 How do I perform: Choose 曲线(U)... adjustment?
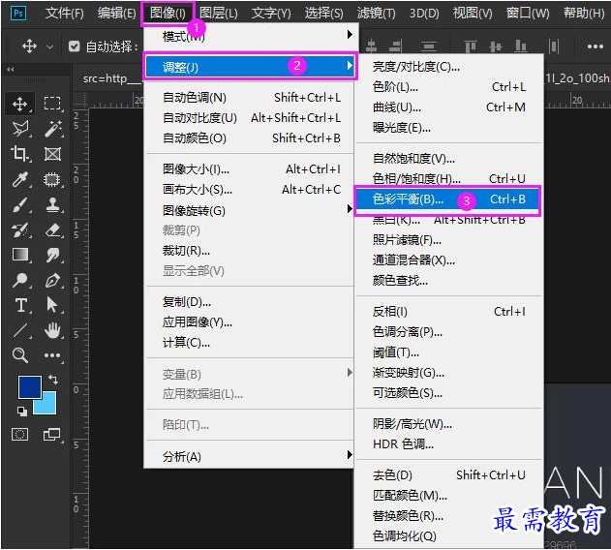(x=449, y=107)
